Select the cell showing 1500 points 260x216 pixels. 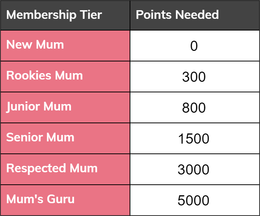click(195, 138)
